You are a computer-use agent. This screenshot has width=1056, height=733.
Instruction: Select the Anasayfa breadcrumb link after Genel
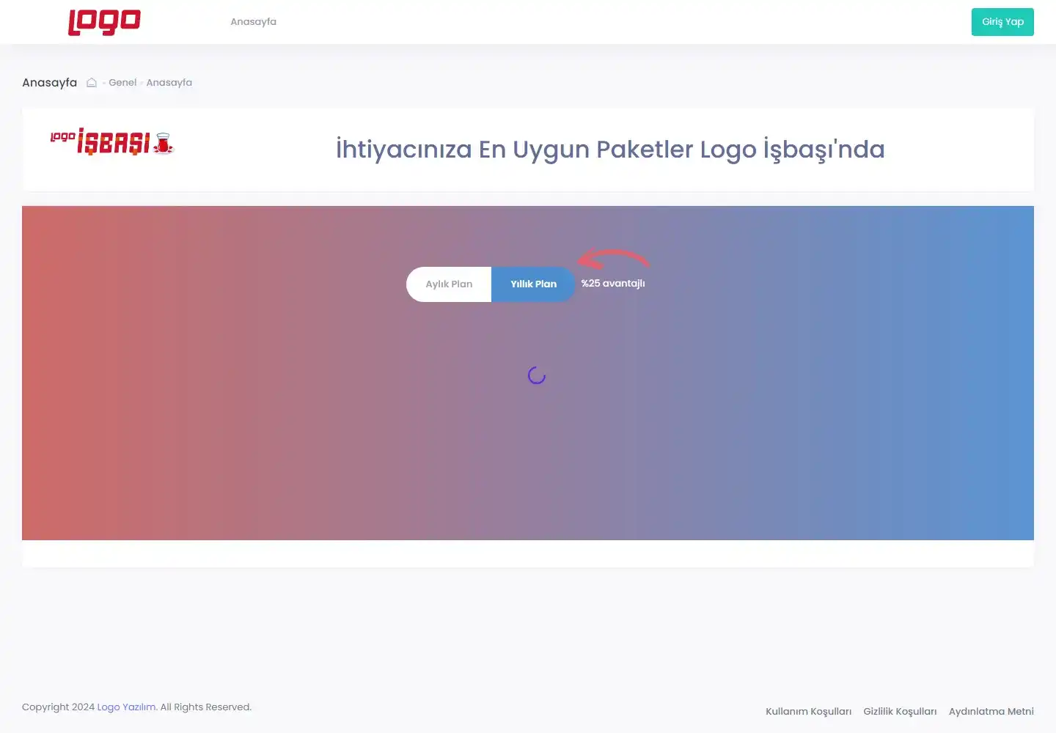pyautogui.click(x=169, y=83)
